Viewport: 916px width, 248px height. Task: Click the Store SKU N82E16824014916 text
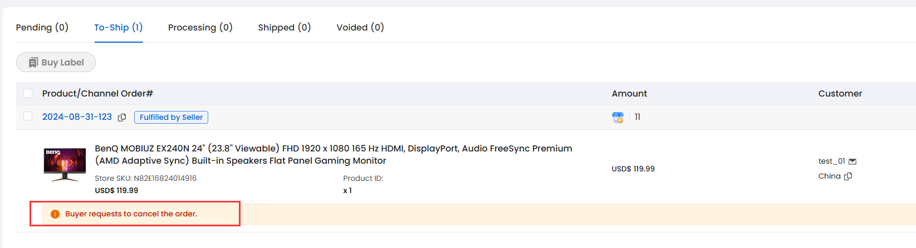click(x=145, y=178)
